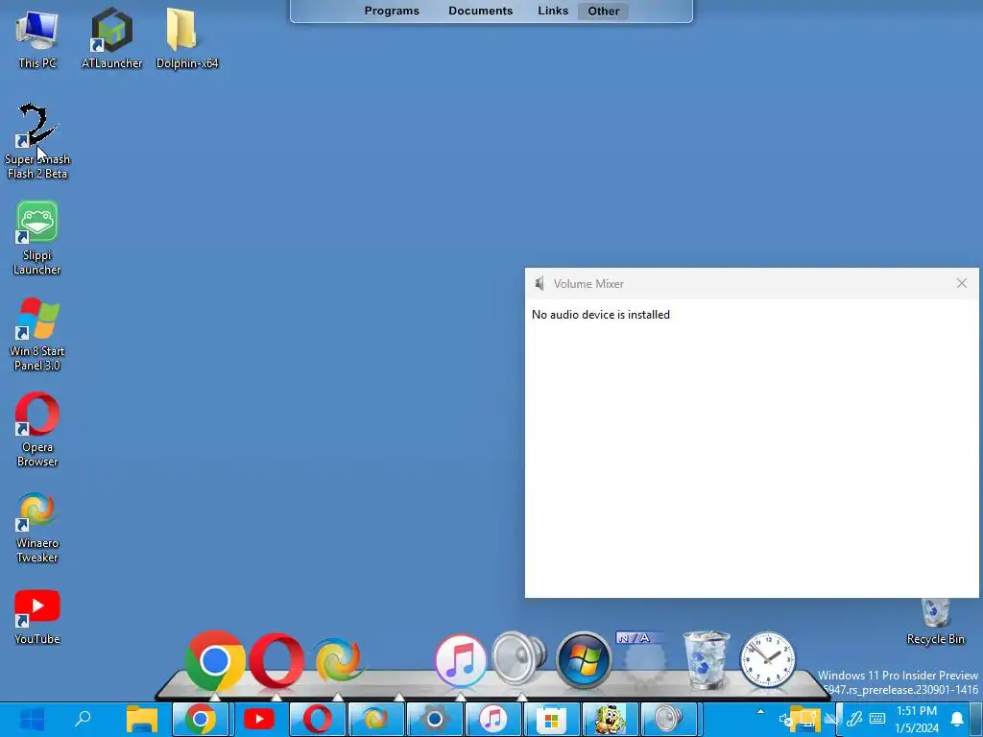Switch to iTunes on the taskbar
Screen dimensions: 983x737
[x=493, y=719]
